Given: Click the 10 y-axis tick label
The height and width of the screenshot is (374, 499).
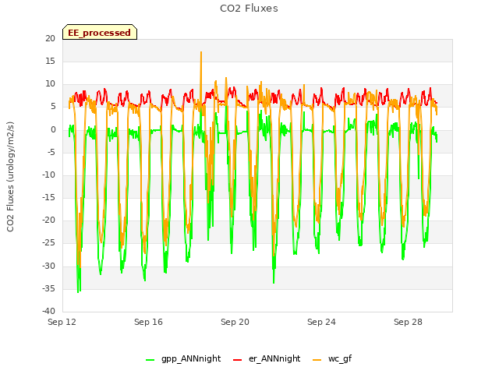Looking at the screenshot, I should point(50,84).
